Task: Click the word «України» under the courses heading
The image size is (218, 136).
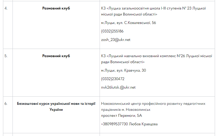Action: (x=56, y=110)
